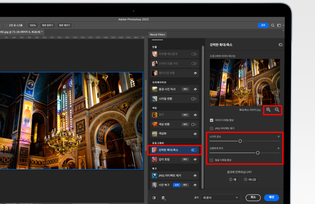The image size is (315, 204).
Task: Download the 색상화 filter cloud icon
Action: (x=195, y=134)
